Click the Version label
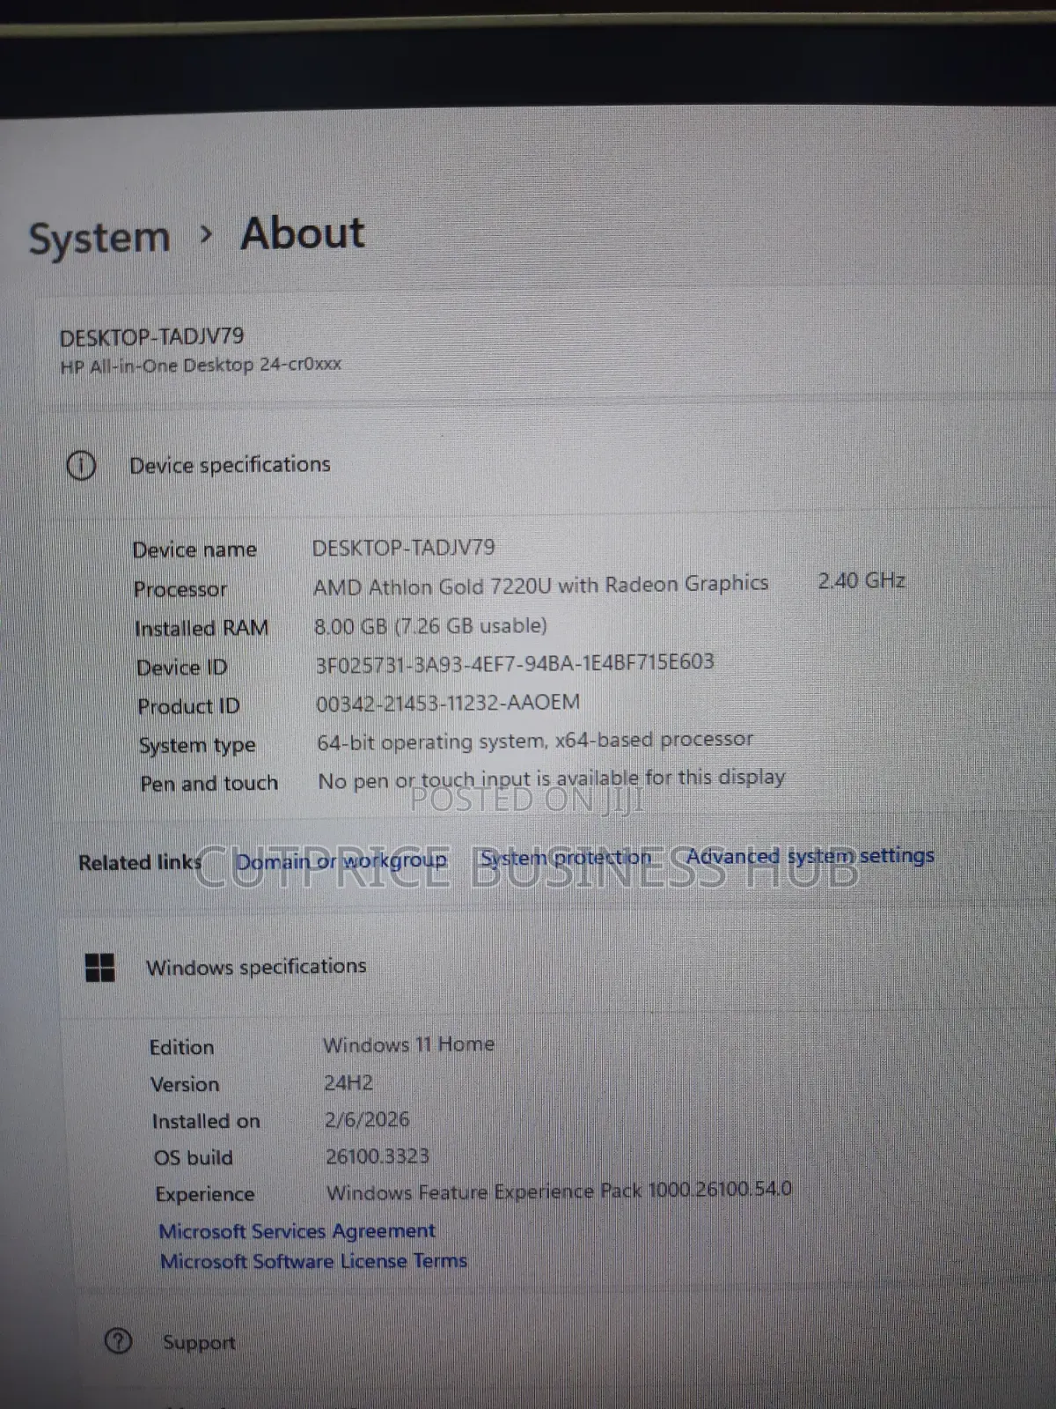This screenshot has width=1056, height=1409. [x=185, y=1084]
